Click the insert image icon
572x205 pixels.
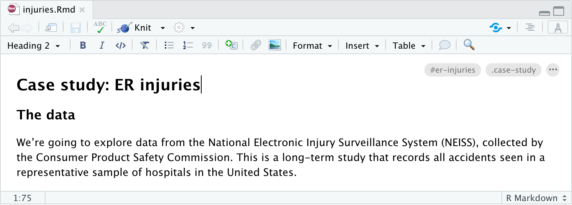(275, 46)
